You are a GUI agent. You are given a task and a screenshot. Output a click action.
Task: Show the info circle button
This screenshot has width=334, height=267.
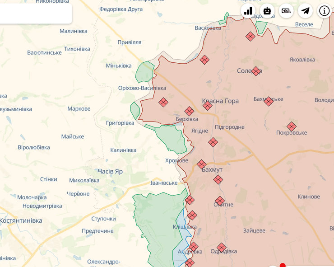pos(325,11)
